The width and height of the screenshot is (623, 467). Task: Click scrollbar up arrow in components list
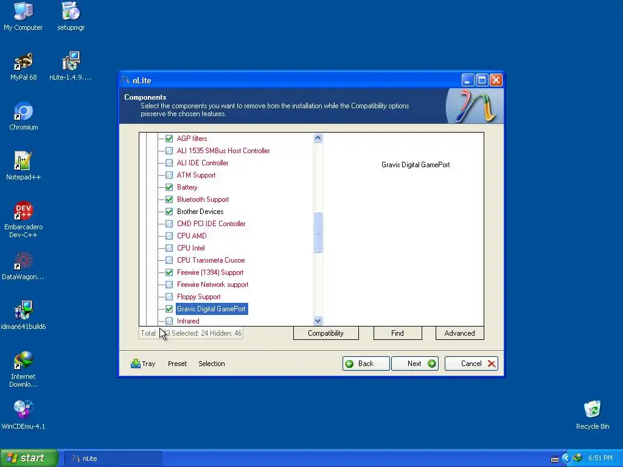pos(318,138)
